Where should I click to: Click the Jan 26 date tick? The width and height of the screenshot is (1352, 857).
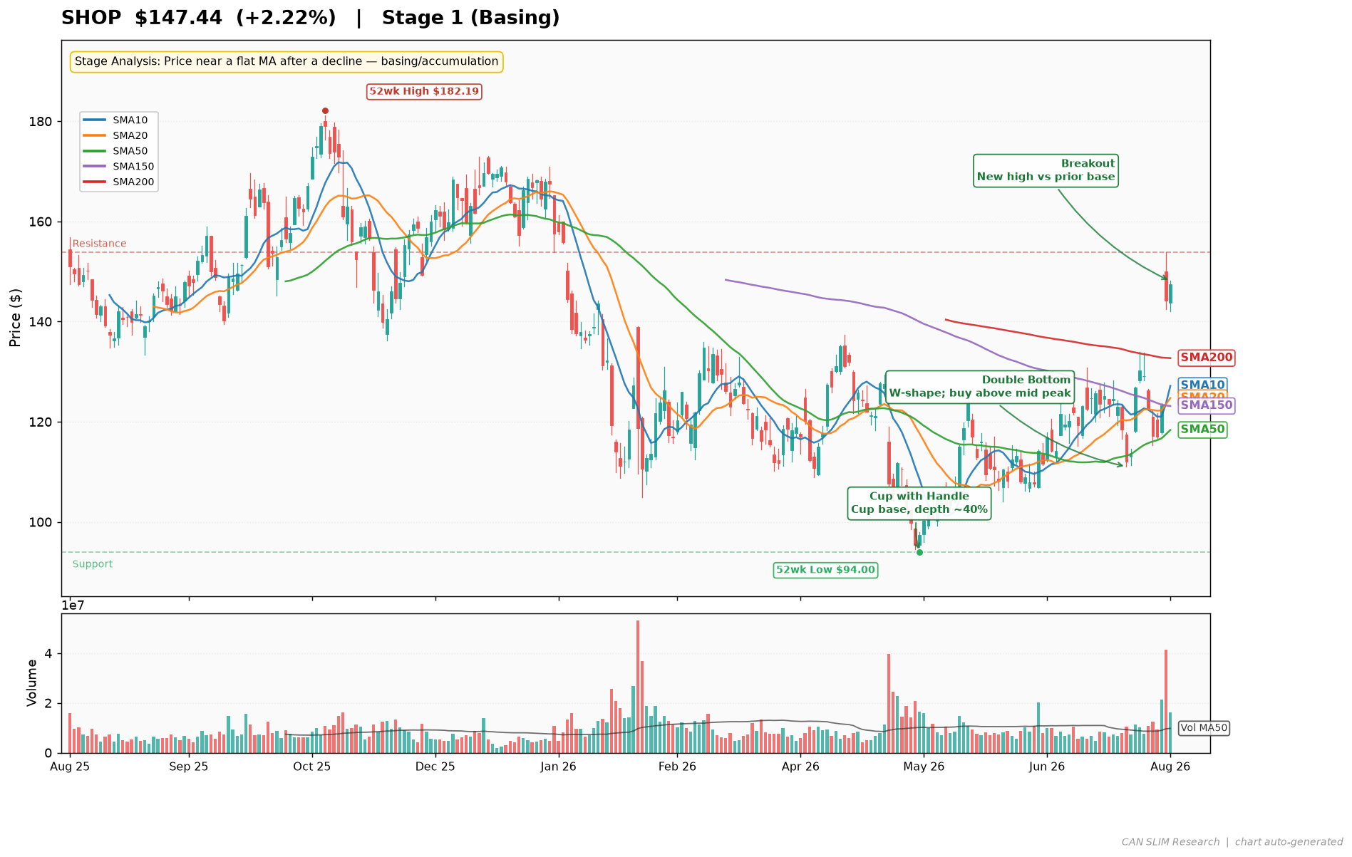point(559,767)
